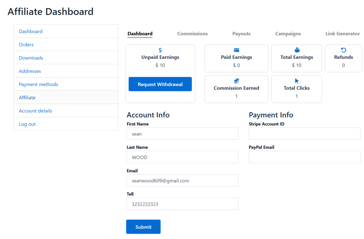Click the dollar sign icon above Unpaid Earnings

[x=160, y=50]
